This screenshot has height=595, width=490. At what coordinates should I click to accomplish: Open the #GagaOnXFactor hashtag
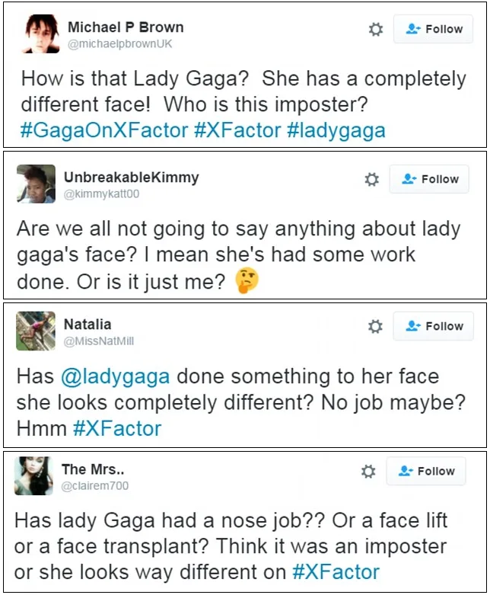[x=104, y=130]
